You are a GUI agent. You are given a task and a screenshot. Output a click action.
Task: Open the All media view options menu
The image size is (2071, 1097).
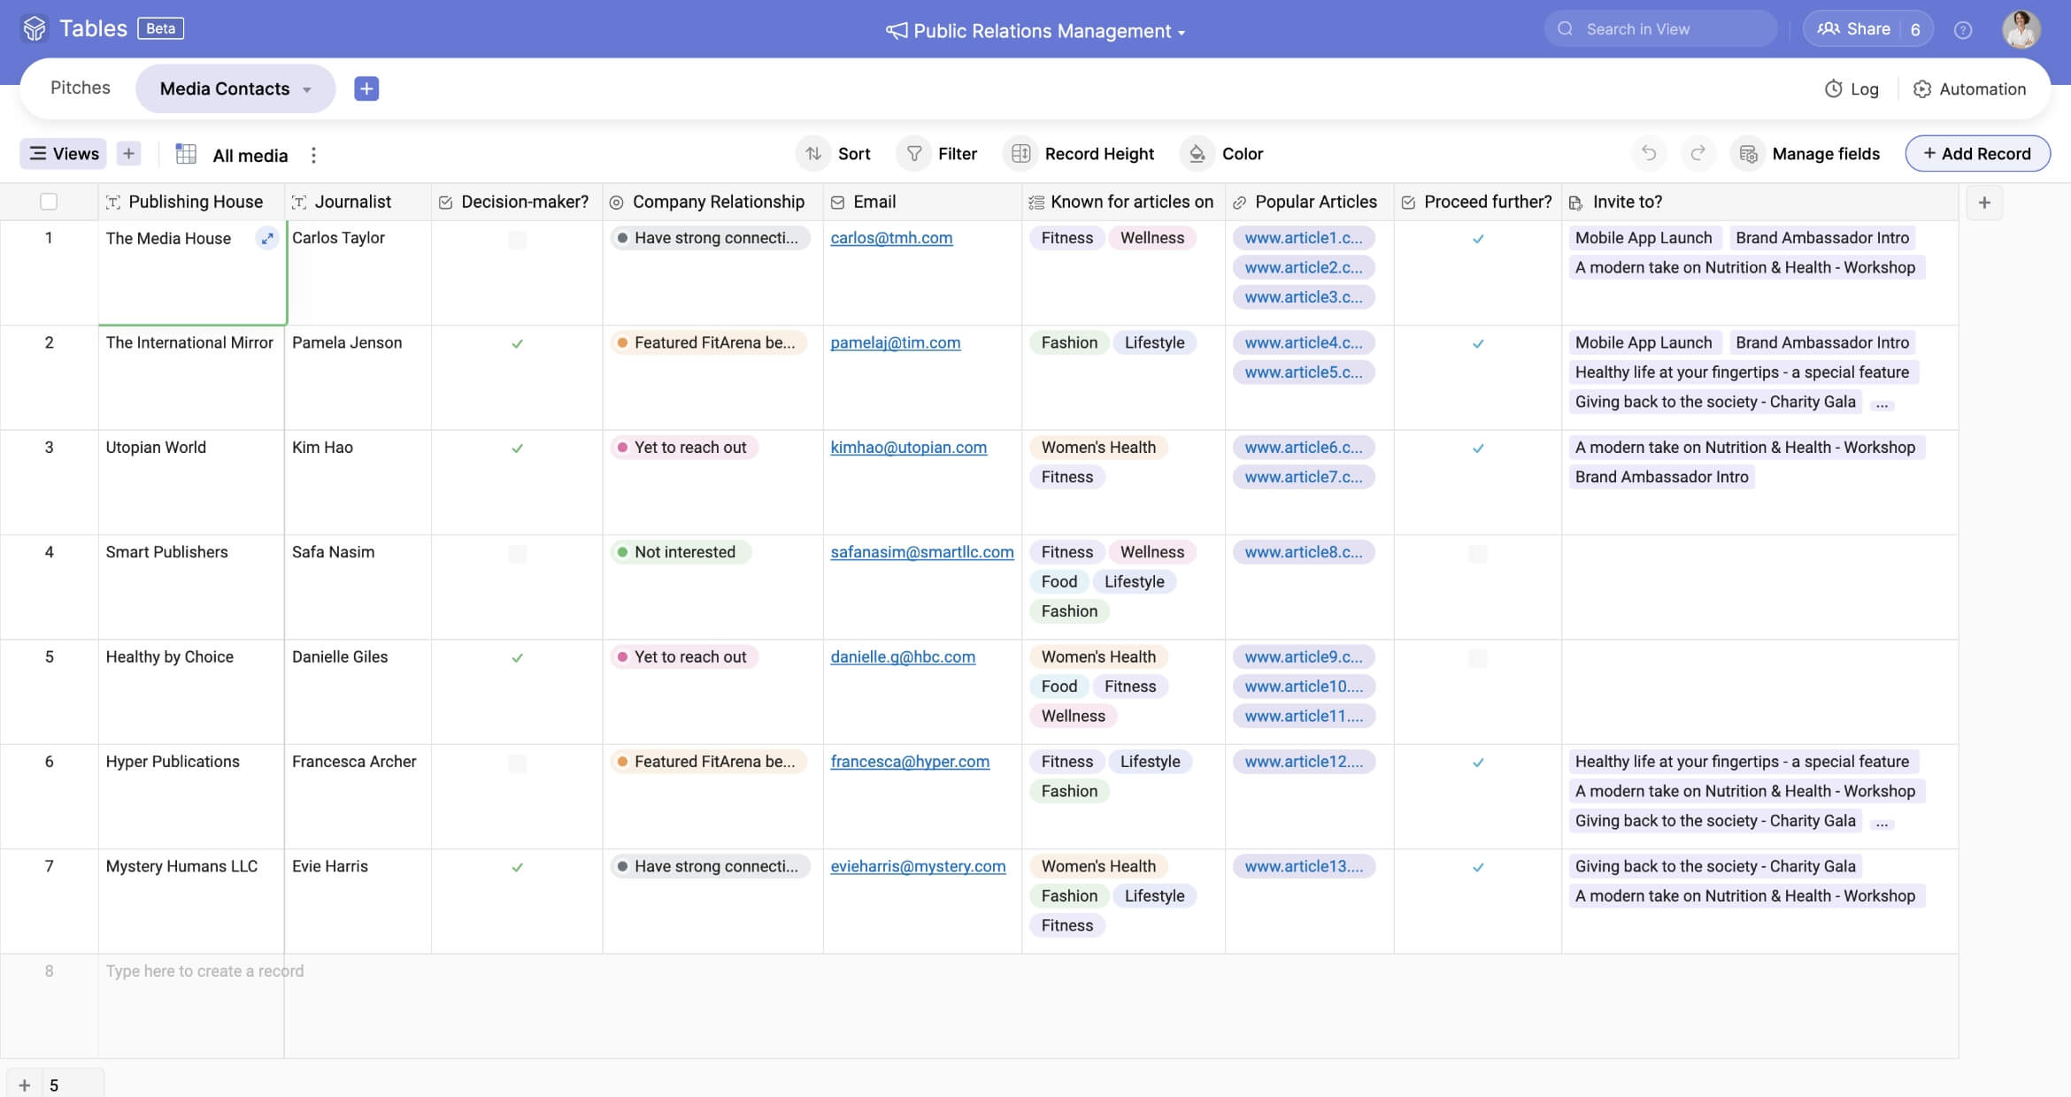[313, 155]
